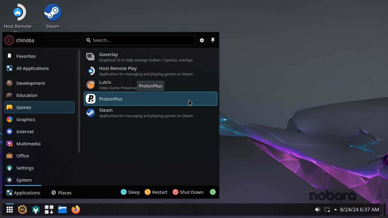Switch to the Internet category
The height and width of the screenshot is (218, 388).
[x=39, y=131]
